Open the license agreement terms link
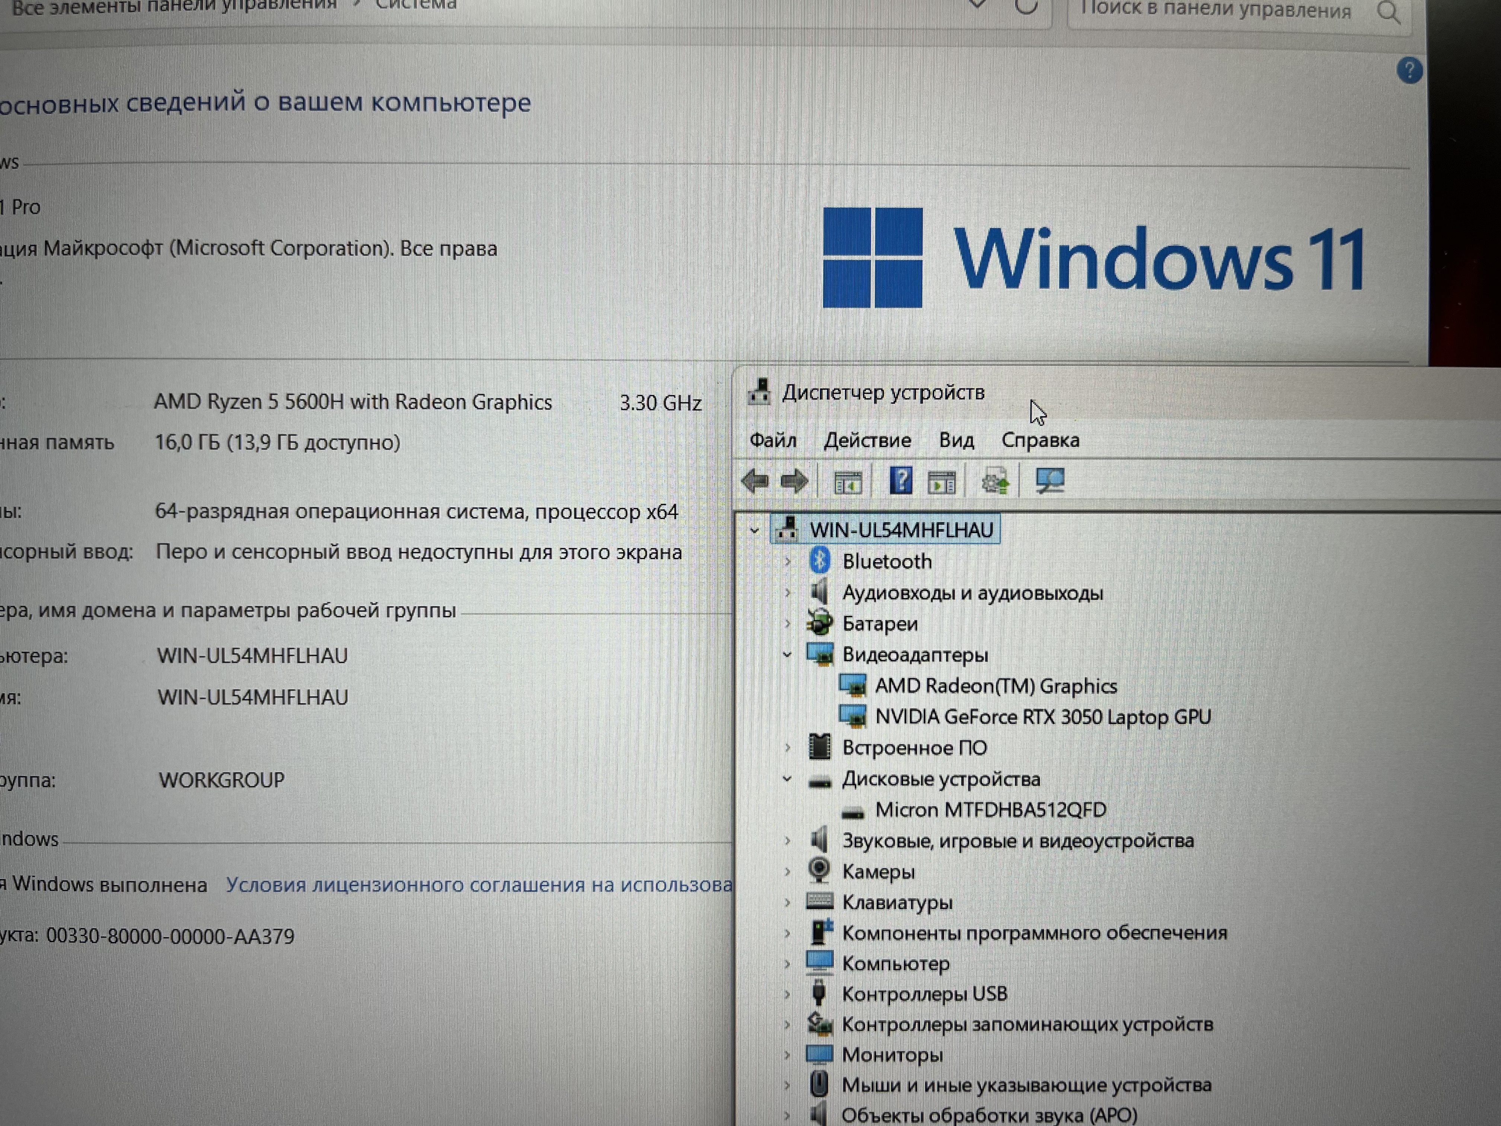Viewport: 1501px width, 1126px height. point(478,885)
